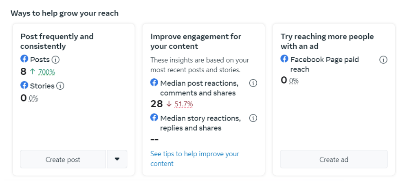Click Facebook logo beside Median story reactions
Screen dimensions: 405x192
[x=154, y=117]
